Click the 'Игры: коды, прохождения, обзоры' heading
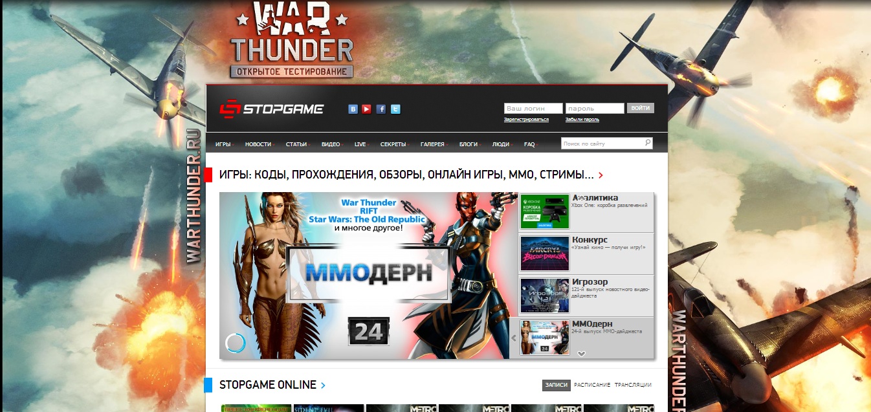This screenshot has width=871, height=412. pyautogui.click(x=406, y=175)
